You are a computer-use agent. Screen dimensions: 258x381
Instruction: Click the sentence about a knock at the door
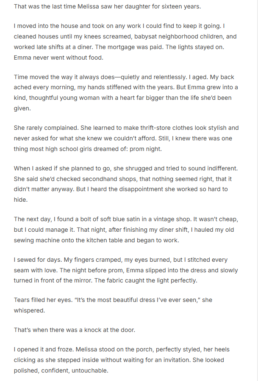(75, 329)
